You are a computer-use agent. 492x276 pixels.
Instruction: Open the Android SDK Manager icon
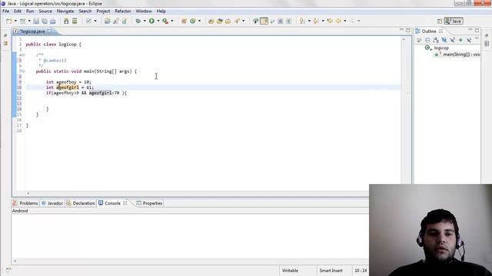click(x=66, y=21)
